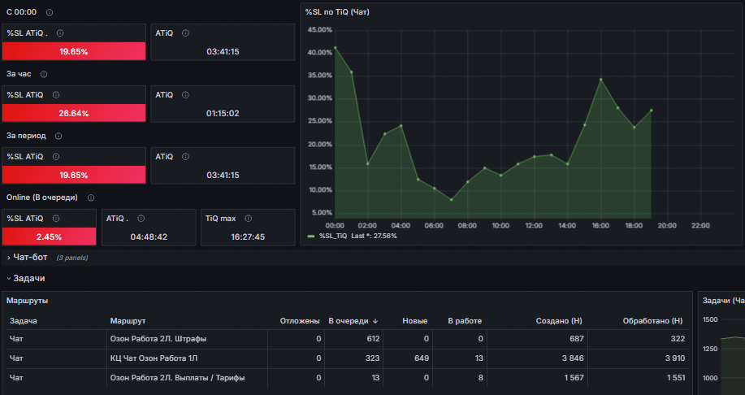Open the Маршруты panel title menu
The height and width of the screenshot is (395, 745).
(27, 301)
